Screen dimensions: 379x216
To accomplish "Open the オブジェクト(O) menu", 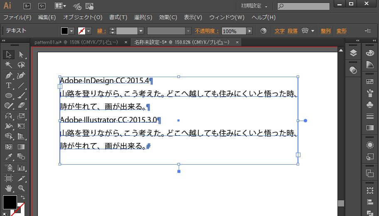I will coord(83,17).
